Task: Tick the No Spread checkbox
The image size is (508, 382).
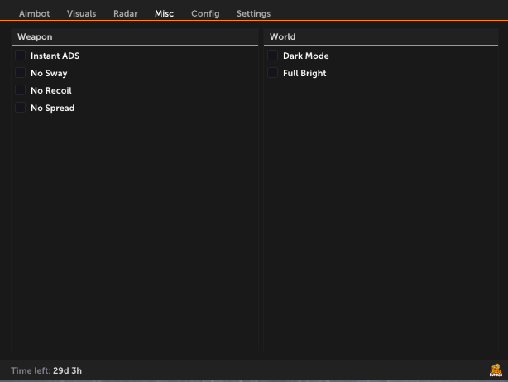Action: coord(21,108)
